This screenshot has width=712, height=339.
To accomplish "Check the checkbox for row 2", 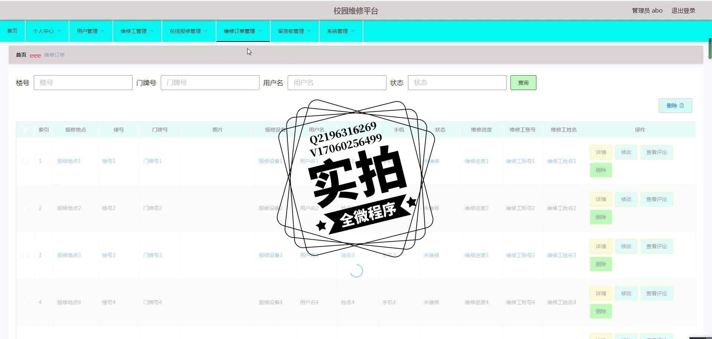I will point(25,208).
